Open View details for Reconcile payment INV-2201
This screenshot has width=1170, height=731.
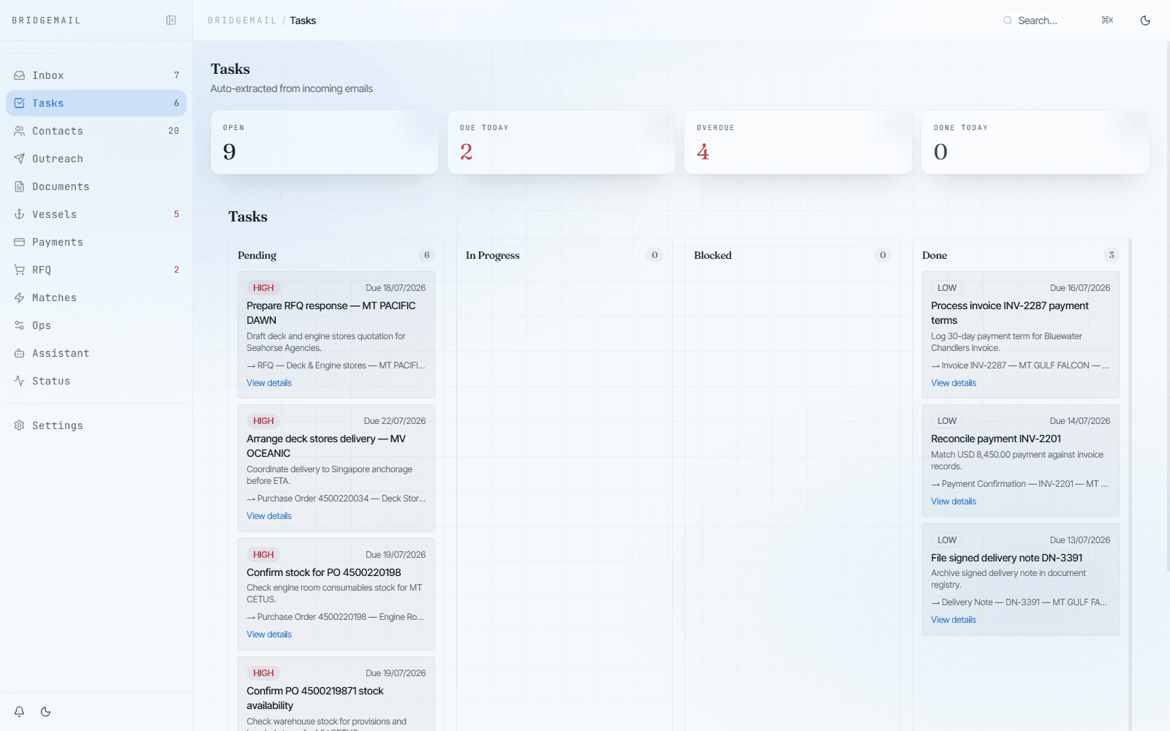coord(954,501)
